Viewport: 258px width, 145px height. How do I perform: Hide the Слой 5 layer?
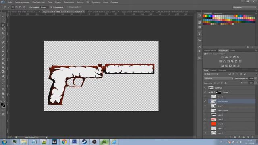[205, 120]
